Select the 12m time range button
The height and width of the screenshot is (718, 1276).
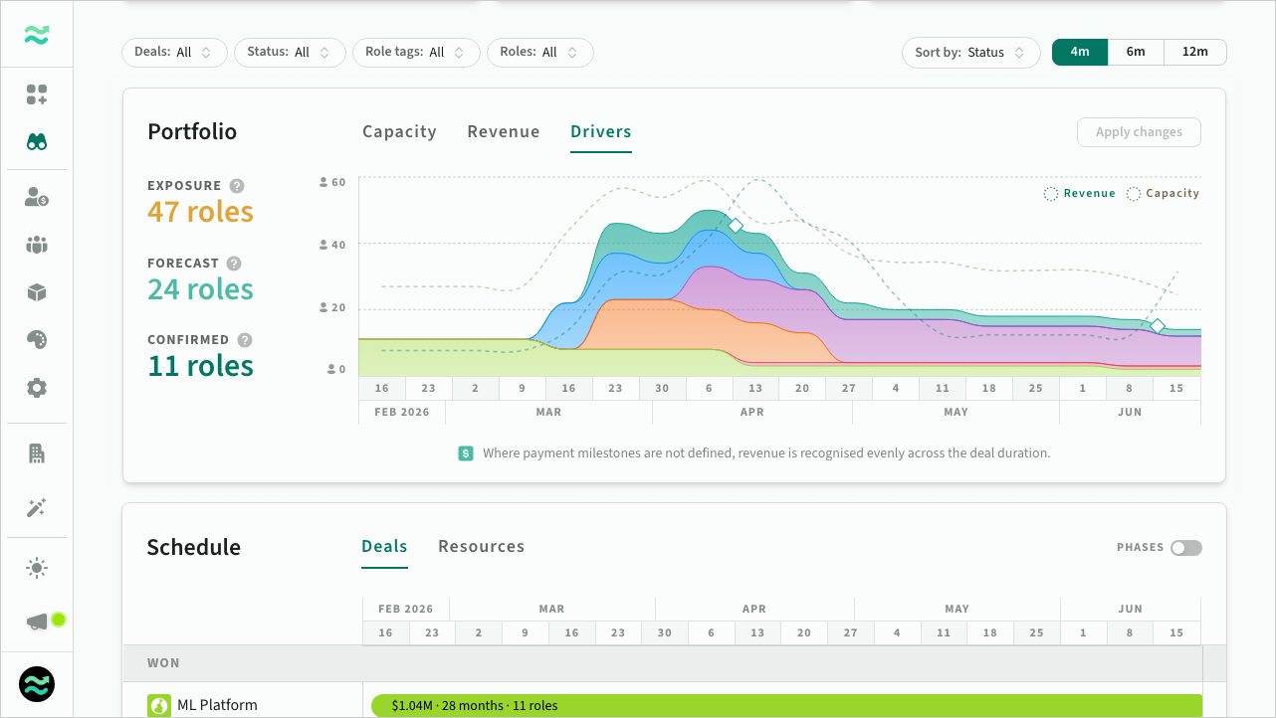[1194, 53]
